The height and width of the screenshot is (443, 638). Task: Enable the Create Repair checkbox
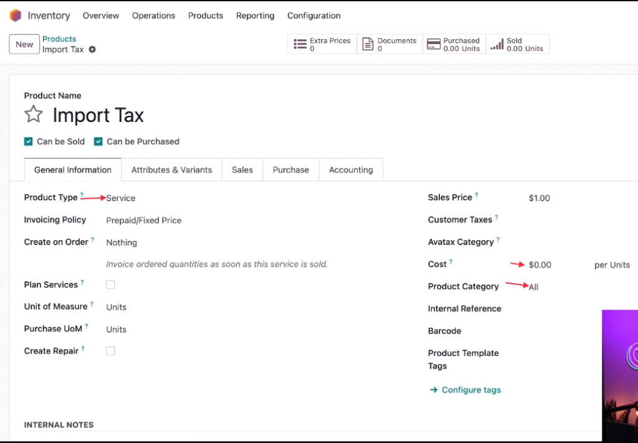[110, 351]
